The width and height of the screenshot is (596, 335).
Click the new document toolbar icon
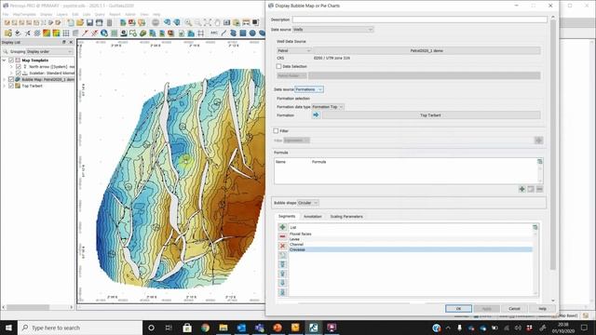tap(71, 22)
